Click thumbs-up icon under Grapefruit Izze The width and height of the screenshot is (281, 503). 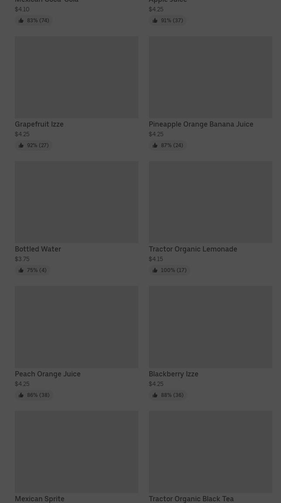click(21, 145)
